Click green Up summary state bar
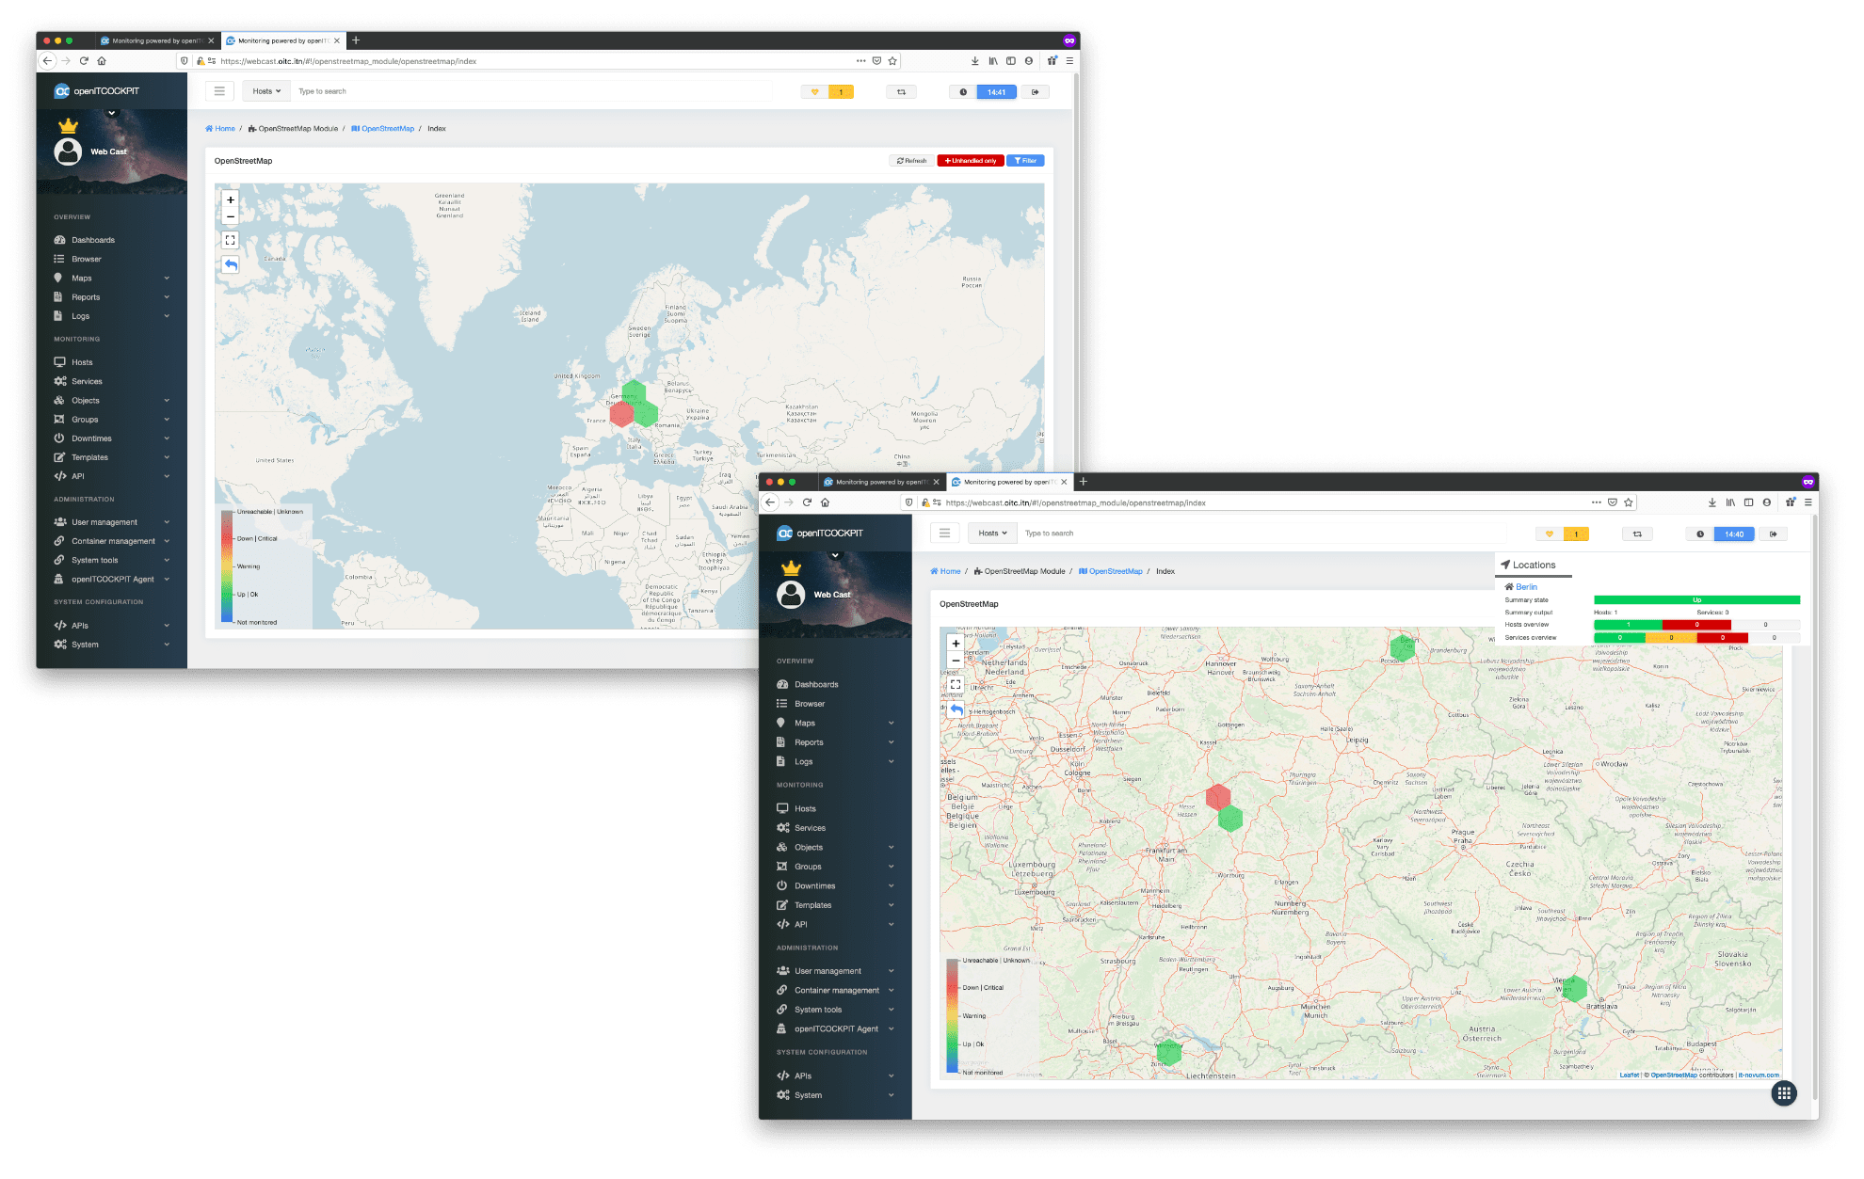The width and height of the screenshot is (1864, 1179). pos(1696,599)
